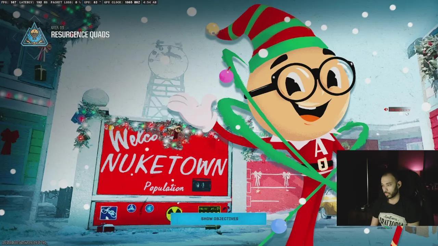This screenshot has width=438, height=246.
Task: Click the 4:54 AM clock display
Action: 150,2
